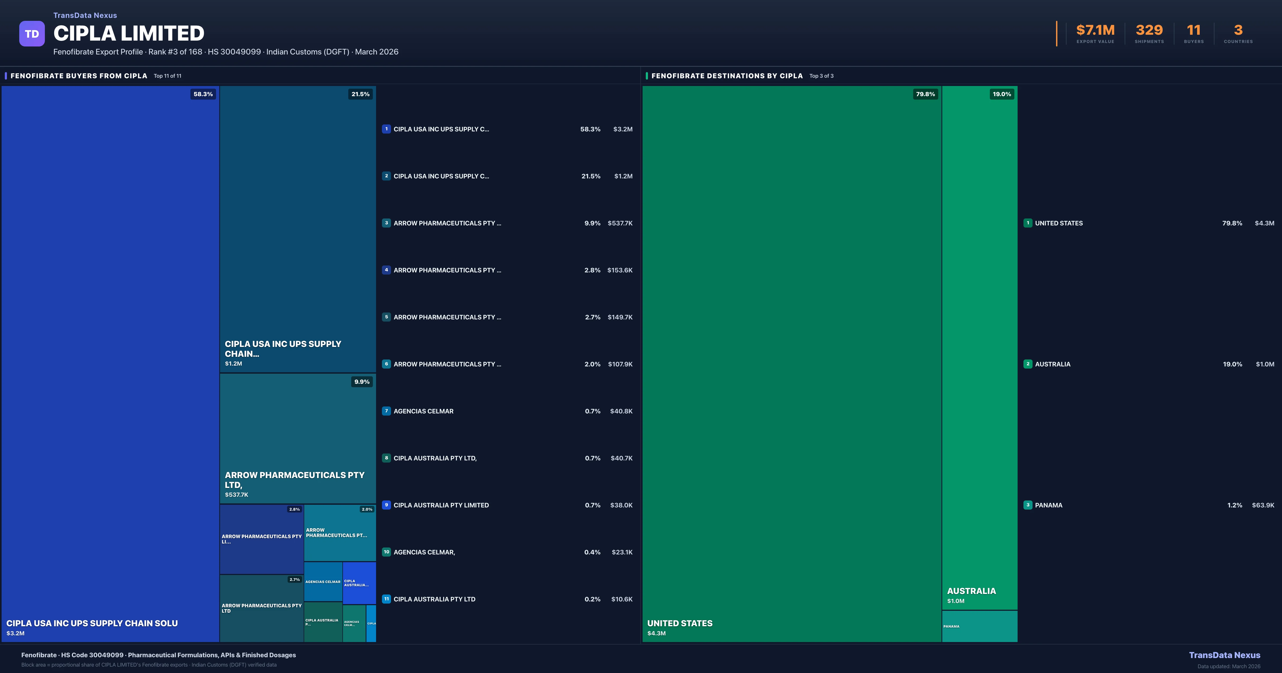Open the Cipla Australia Pty Limited list row

441,505
